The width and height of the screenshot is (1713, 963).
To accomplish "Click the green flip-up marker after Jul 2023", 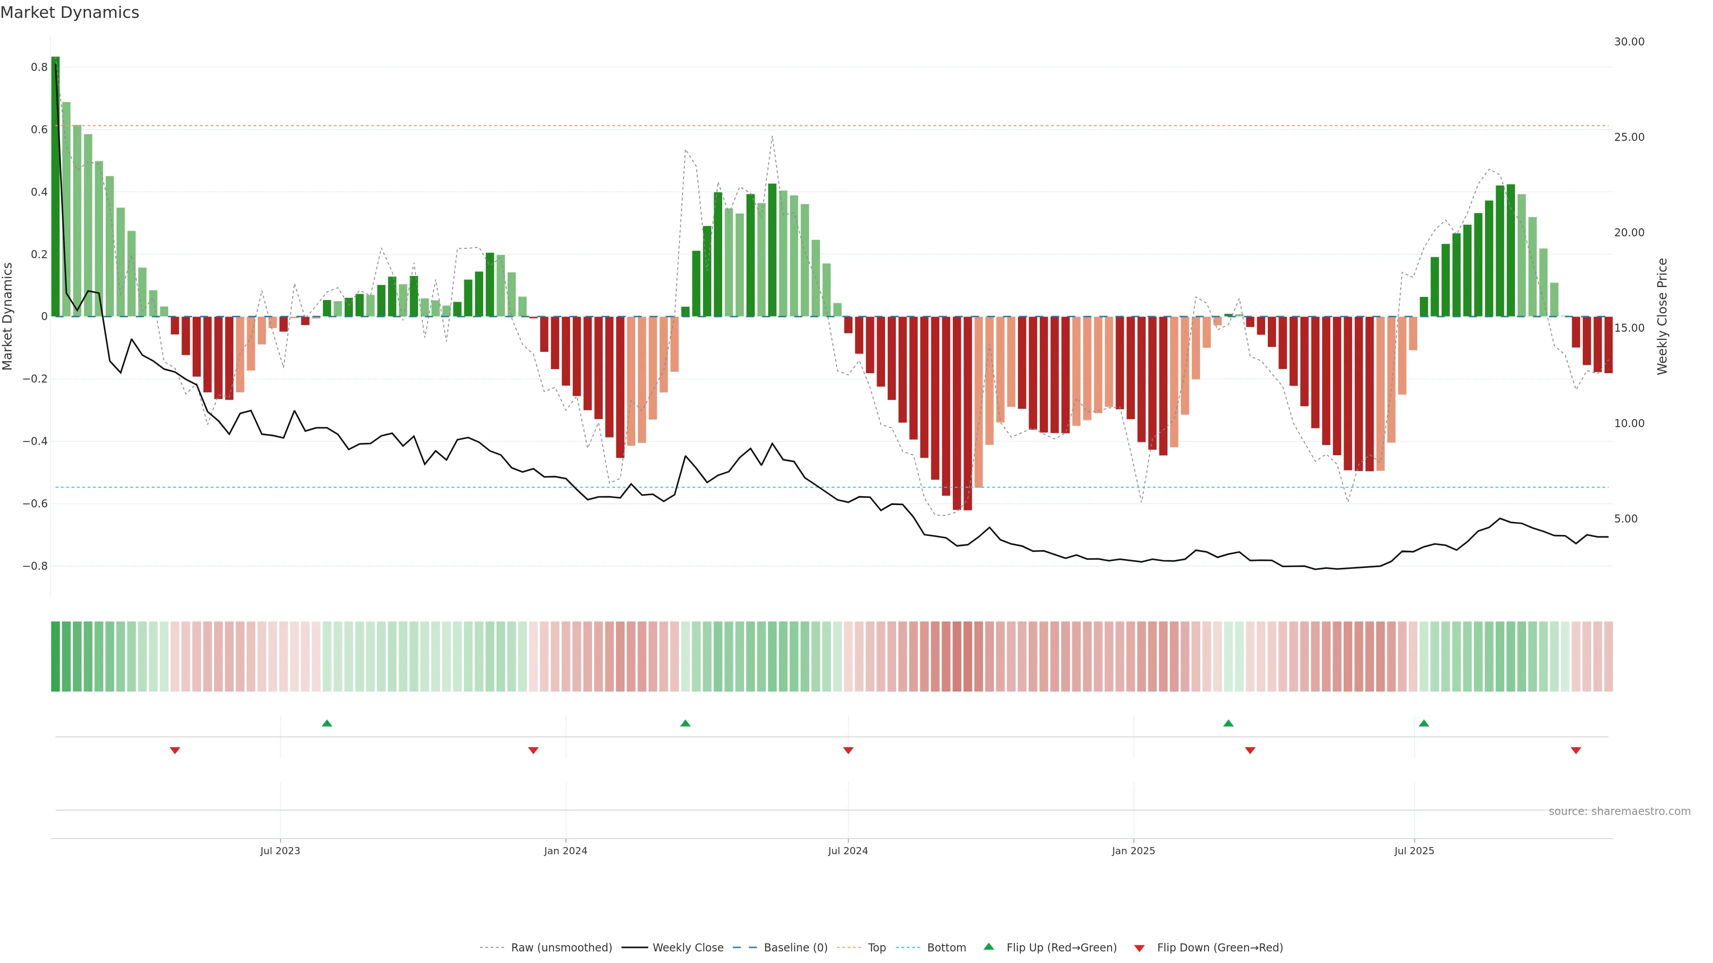I will pyautogui.click(x=327, y=723).
